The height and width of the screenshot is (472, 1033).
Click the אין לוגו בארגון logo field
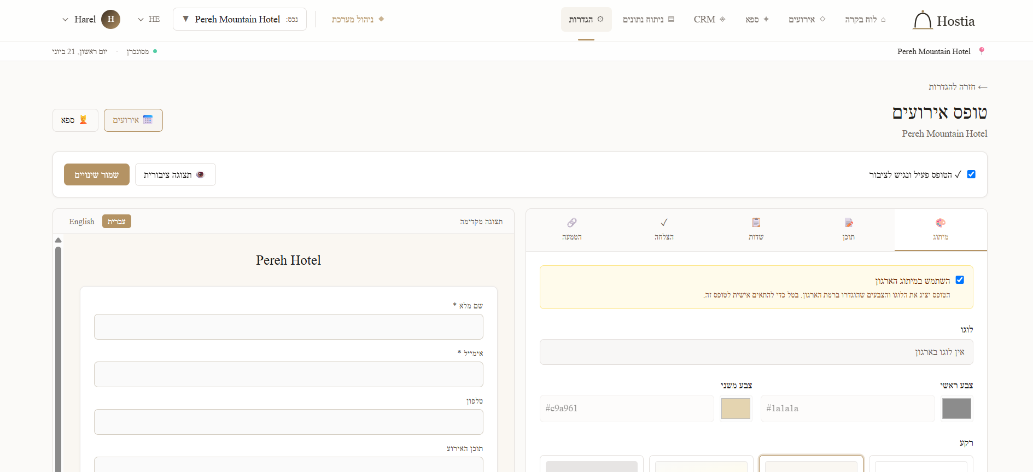click(x=756, y=352)
